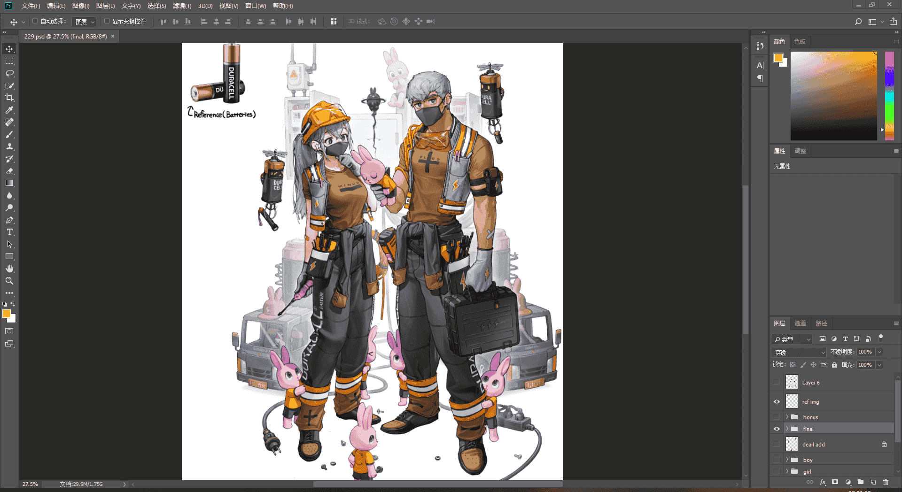Click the foreground color swatch in toolbar
The height and width of the screenshot is (492, 902).
click(7, 314)
